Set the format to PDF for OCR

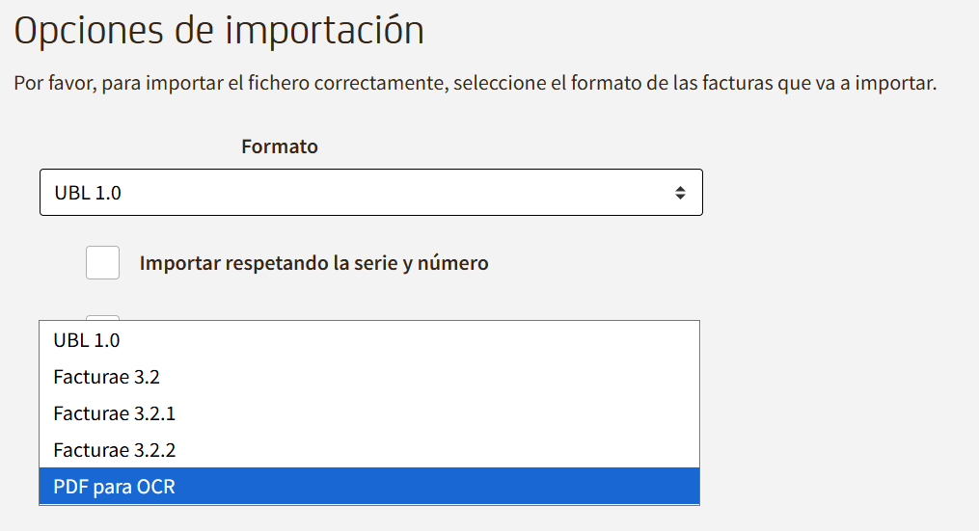(369, 487)
